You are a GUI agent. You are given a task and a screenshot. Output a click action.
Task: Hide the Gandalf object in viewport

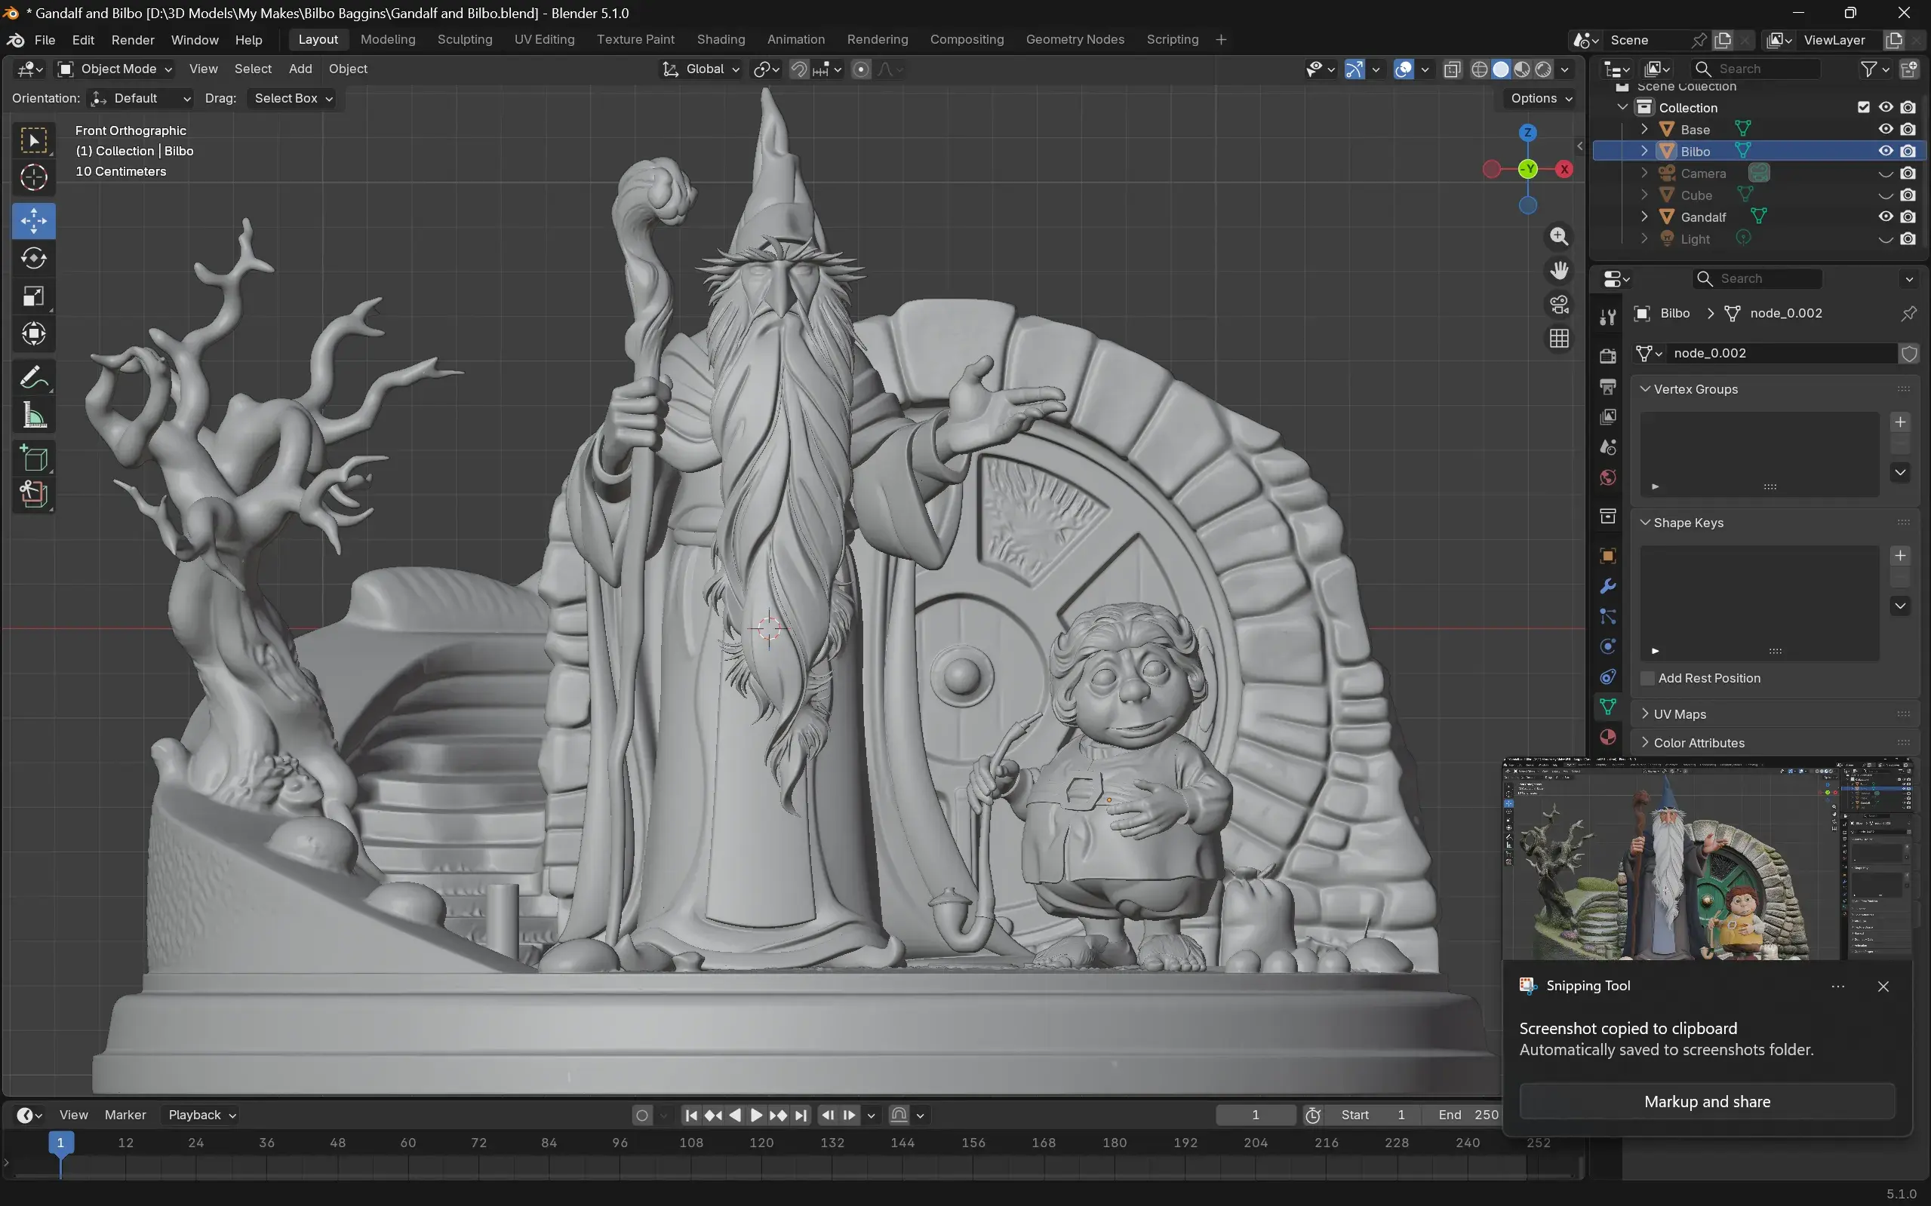pos(1886,217)
